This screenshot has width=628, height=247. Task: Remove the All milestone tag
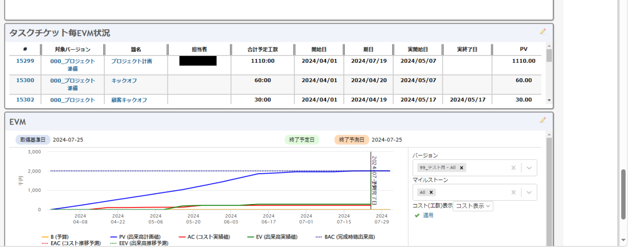(431, 192)
